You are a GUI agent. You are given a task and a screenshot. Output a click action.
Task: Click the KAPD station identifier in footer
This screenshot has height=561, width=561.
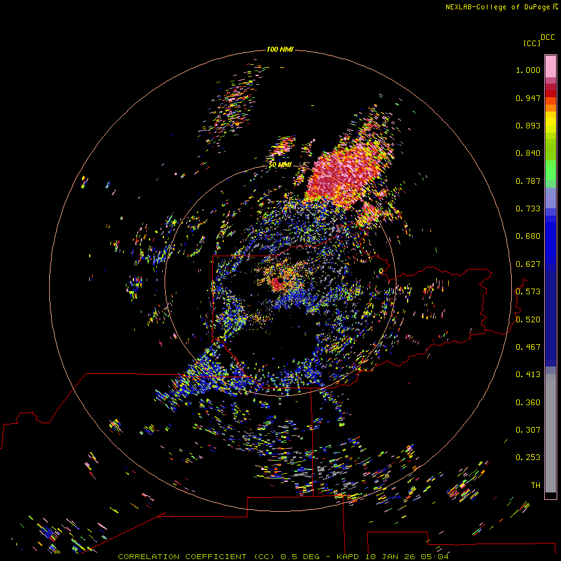(348, 557)
